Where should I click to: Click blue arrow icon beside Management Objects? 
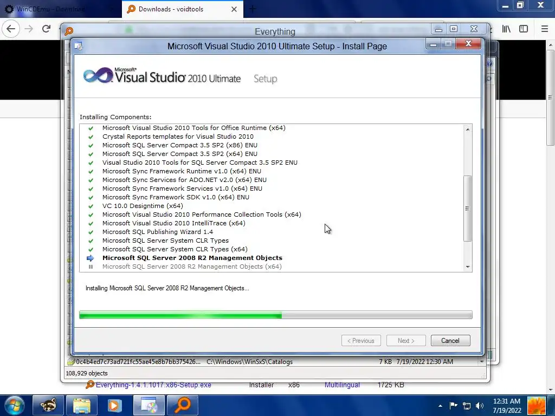click(91, 258)
